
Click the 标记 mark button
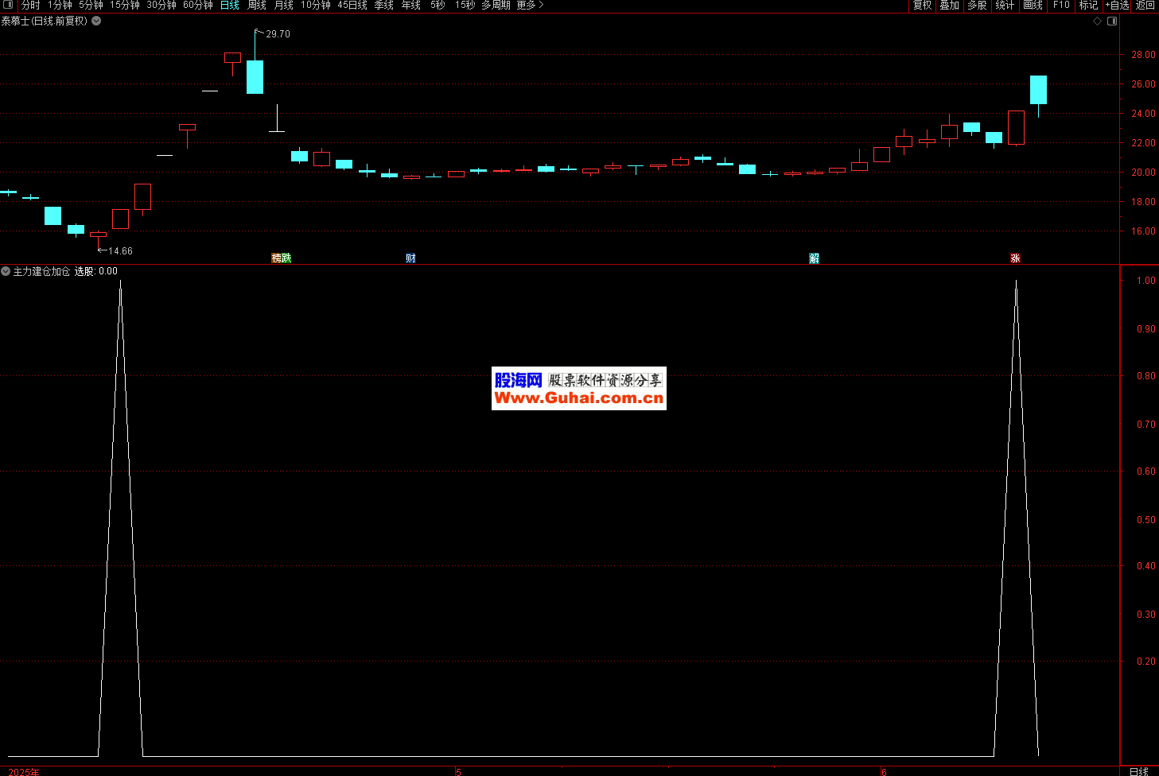tap(1088, 6)
